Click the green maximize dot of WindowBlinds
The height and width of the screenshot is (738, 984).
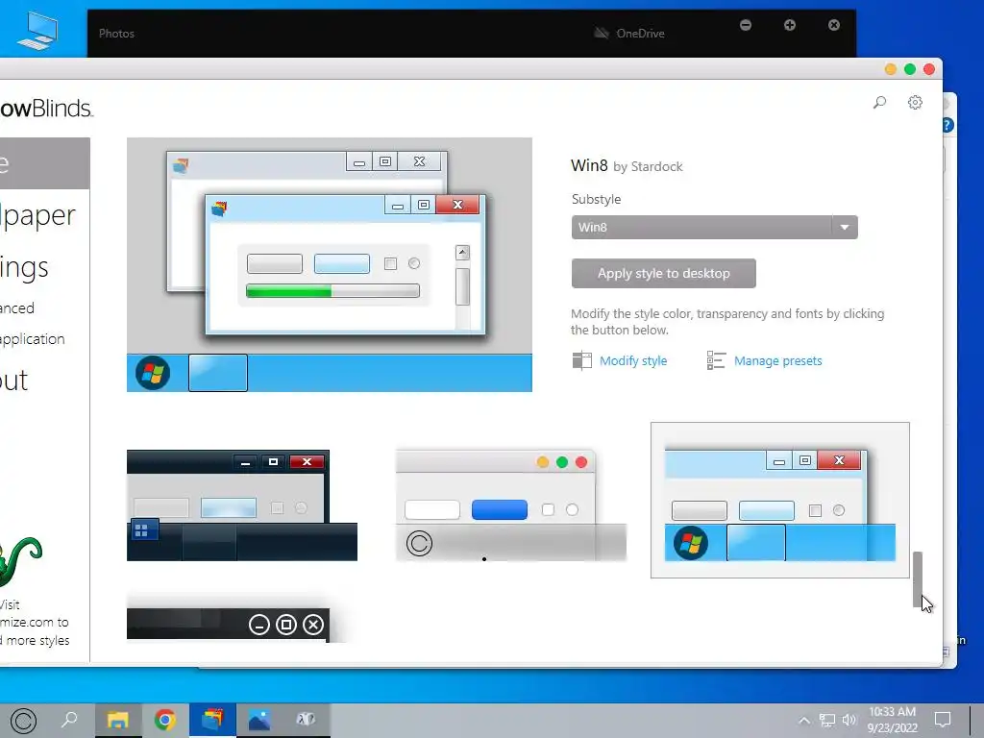pyautogui.click(x=910, y=69)
